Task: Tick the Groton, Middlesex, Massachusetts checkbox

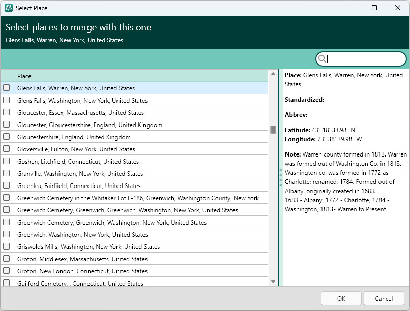Action: 7,259
